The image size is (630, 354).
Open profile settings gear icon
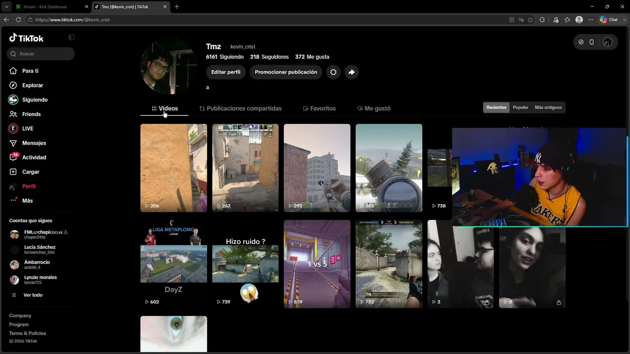333,72
